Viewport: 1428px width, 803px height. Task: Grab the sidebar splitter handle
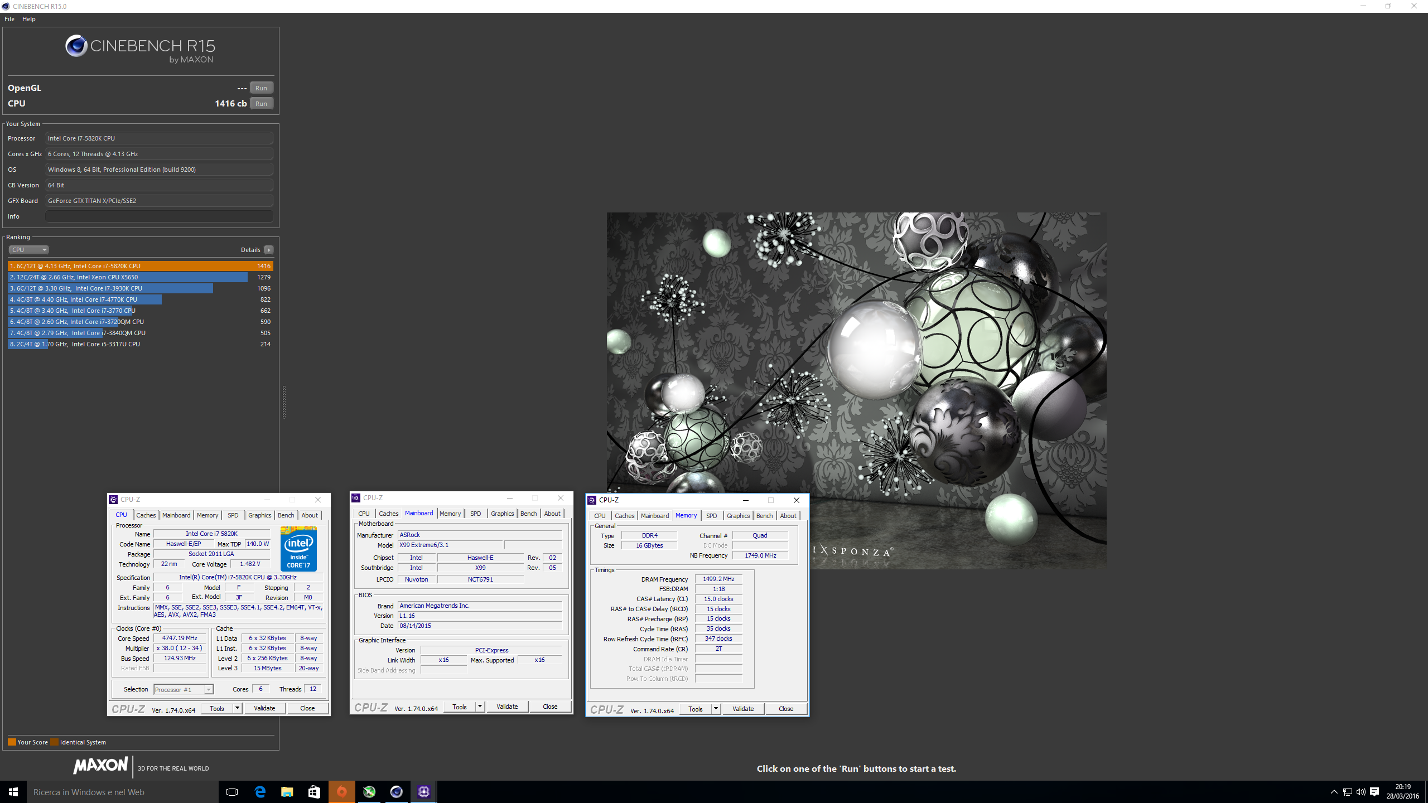284,402
